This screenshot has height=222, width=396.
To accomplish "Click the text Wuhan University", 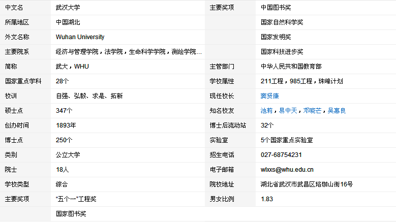I will coord(80,37).
